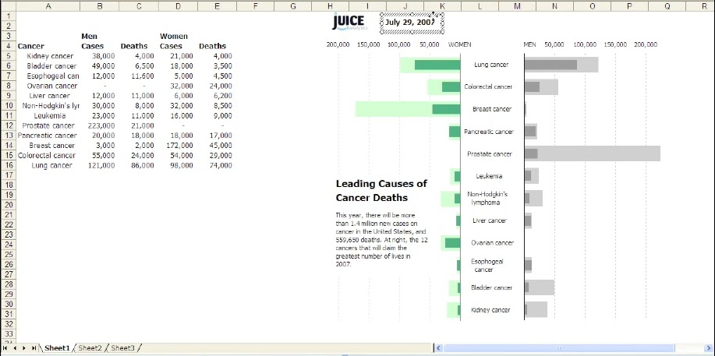Viewport: 715px width, 356px height.
Task: Click the MEN axis label
Action: click(530, 44)
